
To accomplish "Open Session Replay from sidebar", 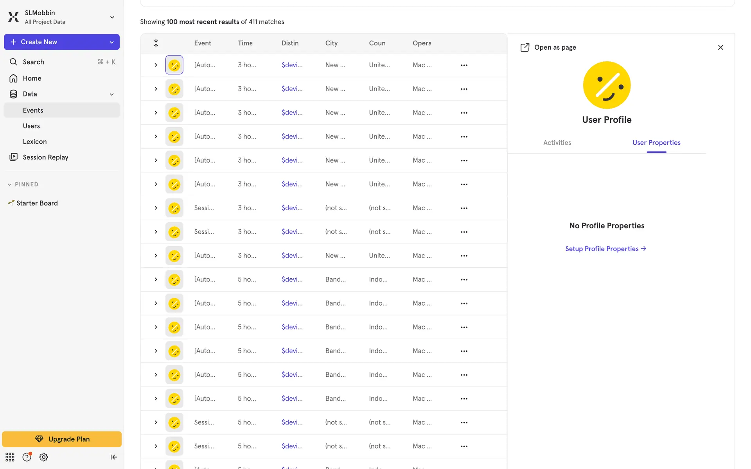I will point(45,157).
